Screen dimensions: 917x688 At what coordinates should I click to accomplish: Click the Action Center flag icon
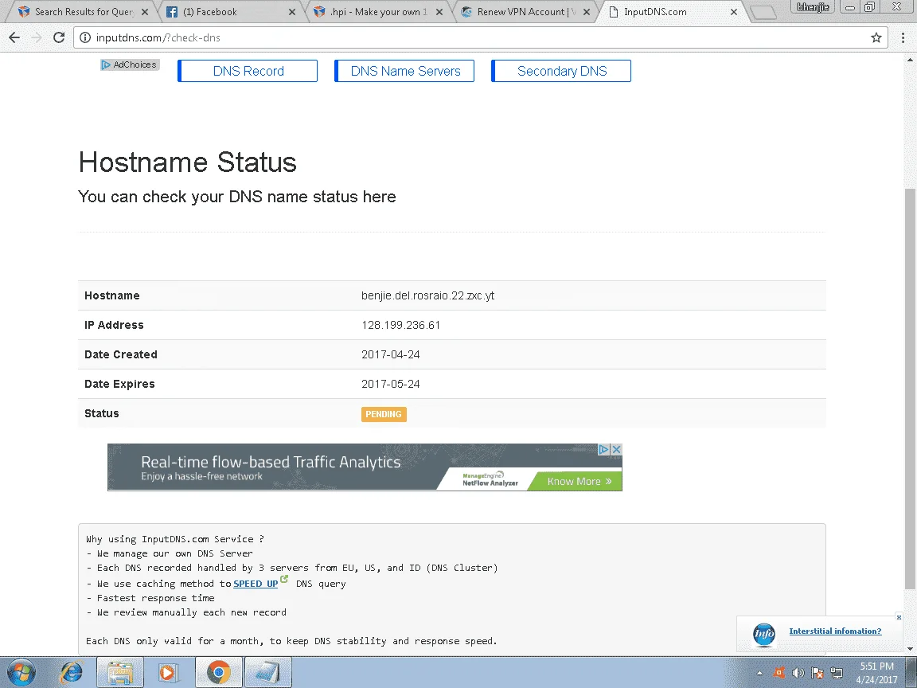point(817,674)
